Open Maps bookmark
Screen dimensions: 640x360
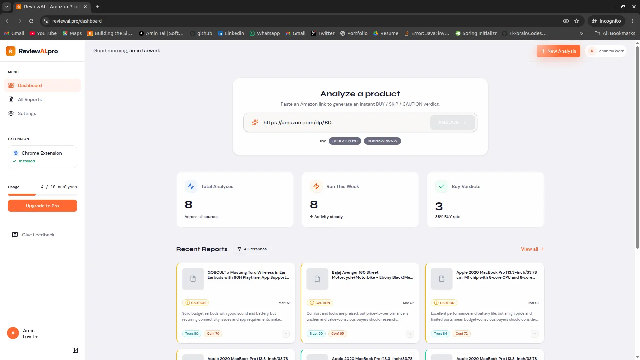(x=72, y=33)
